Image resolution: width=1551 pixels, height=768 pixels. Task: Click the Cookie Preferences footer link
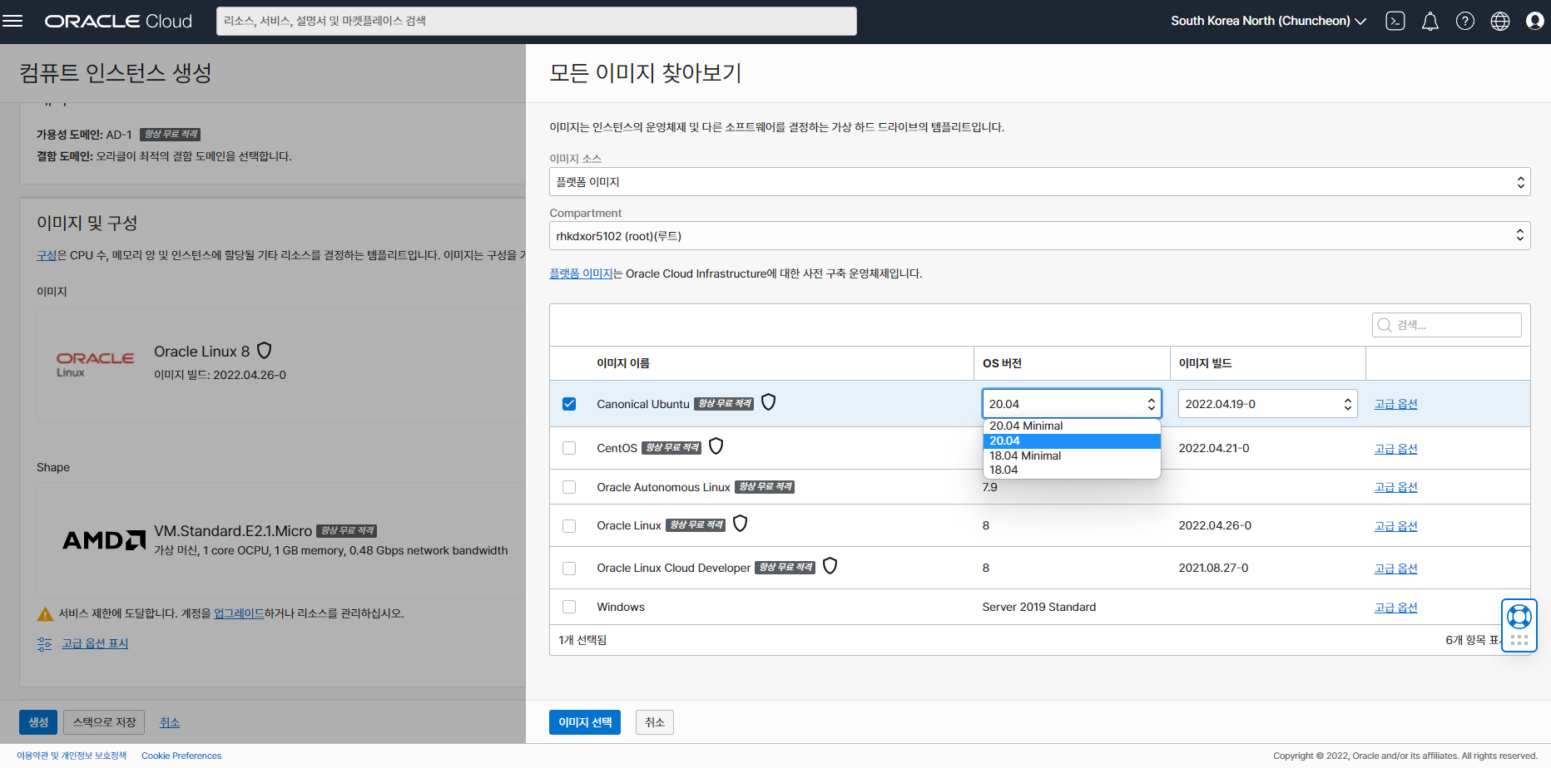181,756
